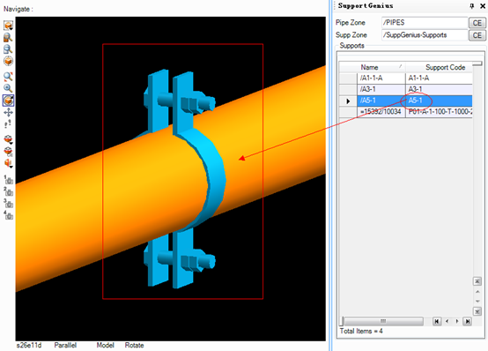Jump to last record navigation button
This screenshot has width=488, height=351.
[x=468, y=321]
